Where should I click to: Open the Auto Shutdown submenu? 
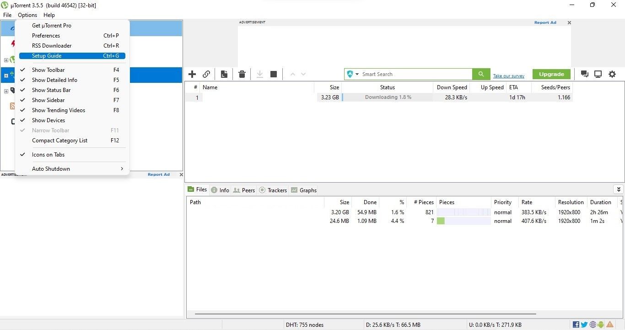[72, 169]
